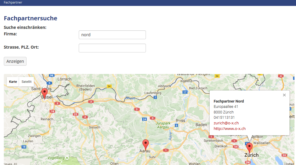Click the Zwingen map label
The height and width of the screenshot is (165, 296).
point(34,136)
